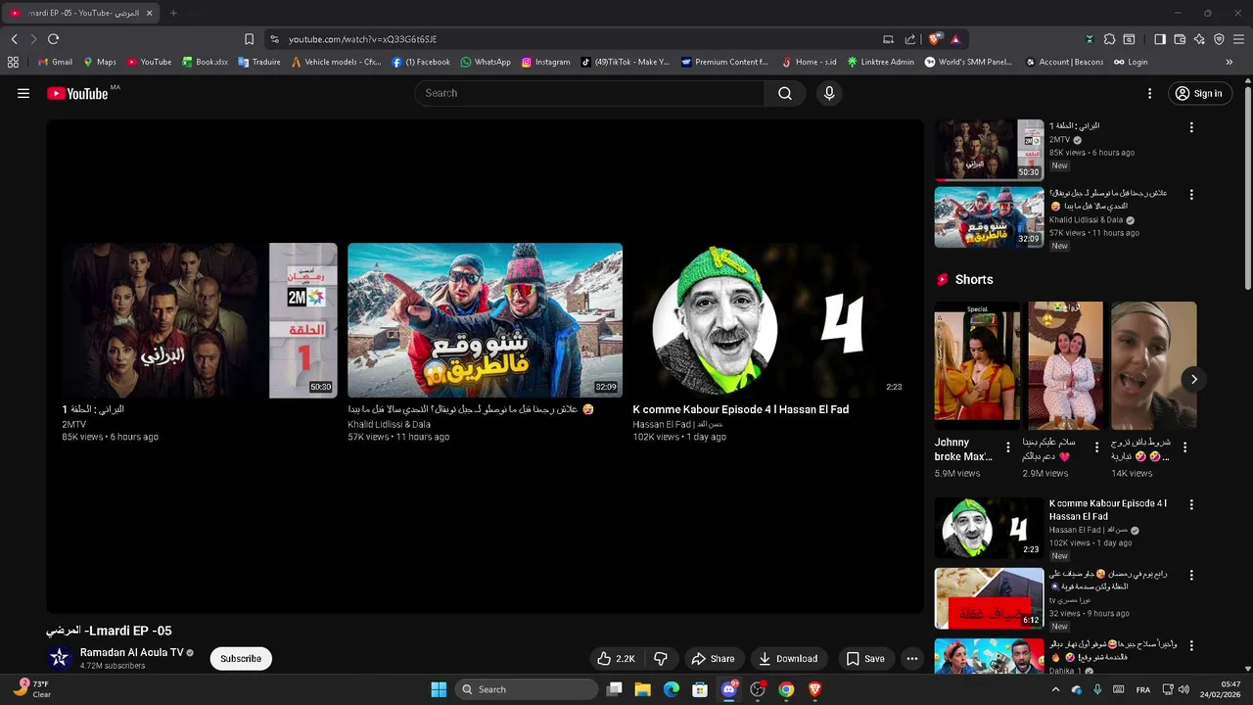1253x705 pixels.
Task: Open Brave Leo AI sparkle icon
Action: pos(1199,39)
